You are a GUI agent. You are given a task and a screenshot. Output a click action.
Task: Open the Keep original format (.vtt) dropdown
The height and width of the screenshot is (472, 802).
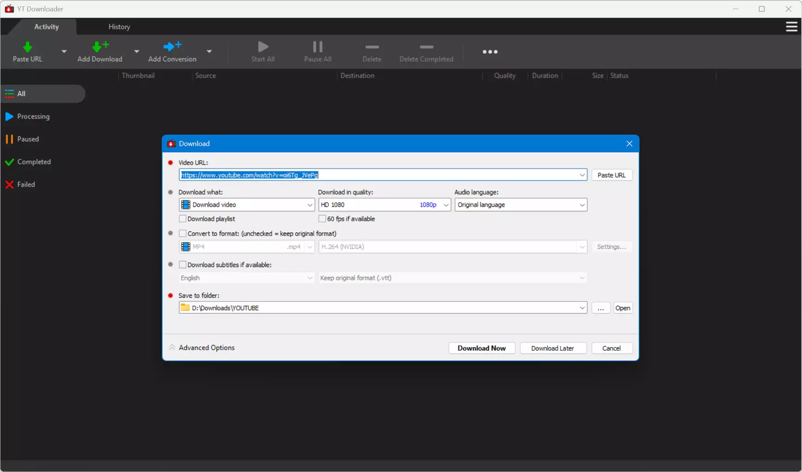582,278
